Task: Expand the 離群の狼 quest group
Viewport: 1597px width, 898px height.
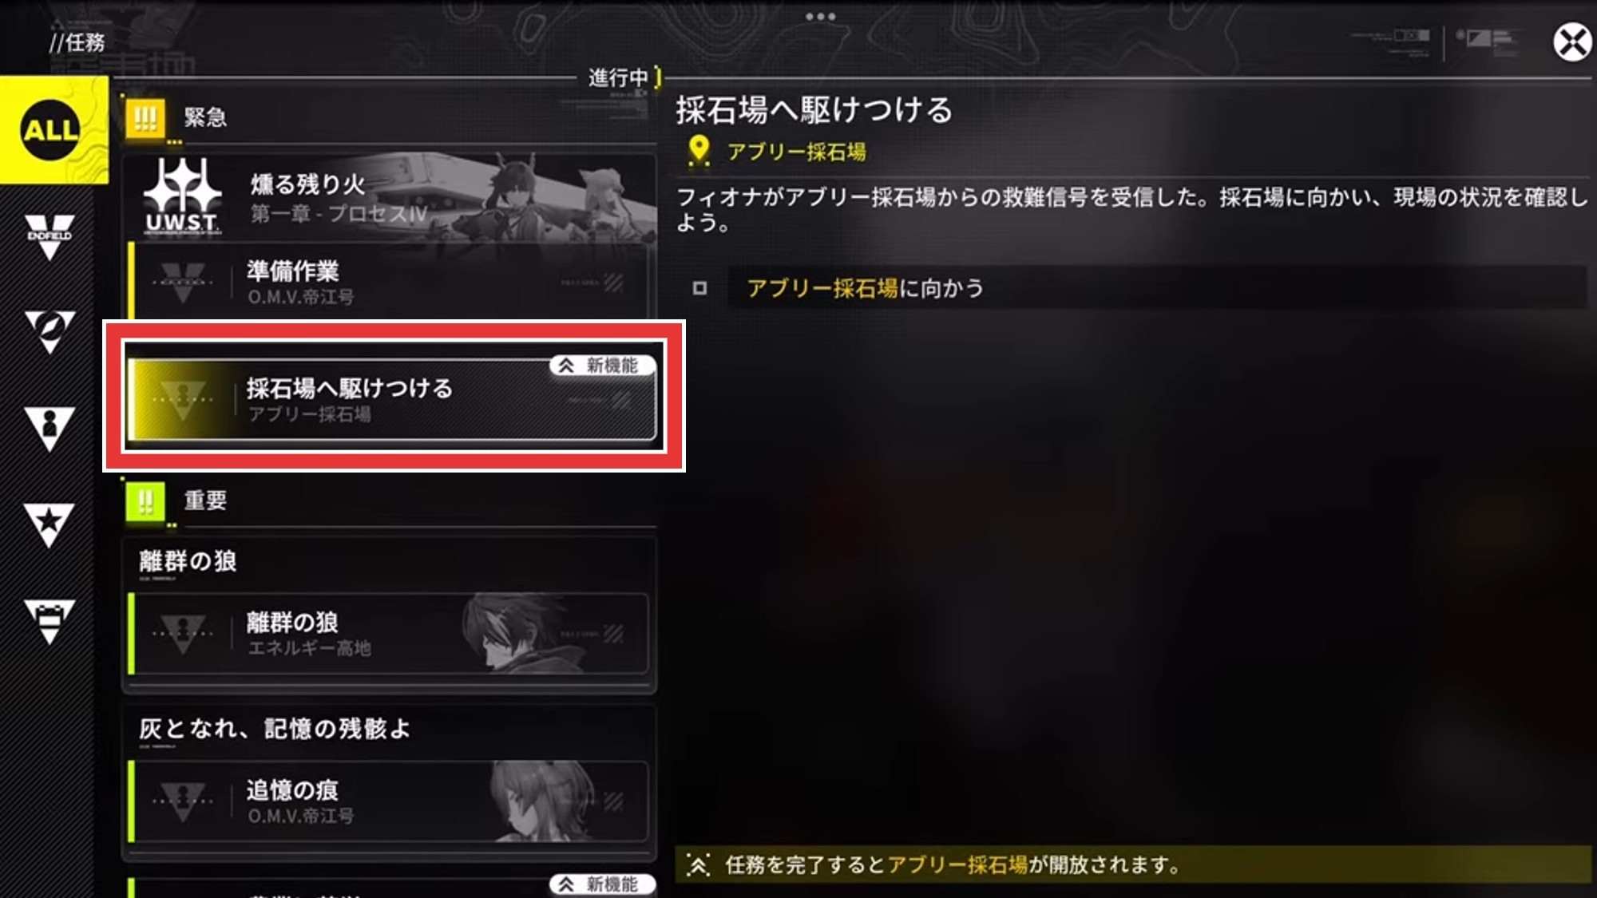Action: pyautogui.click(x=390, y=561)
